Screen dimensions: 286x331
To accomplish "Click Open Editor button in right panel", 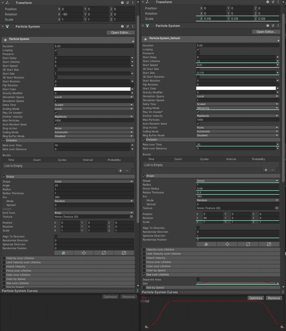I will 266,32.
